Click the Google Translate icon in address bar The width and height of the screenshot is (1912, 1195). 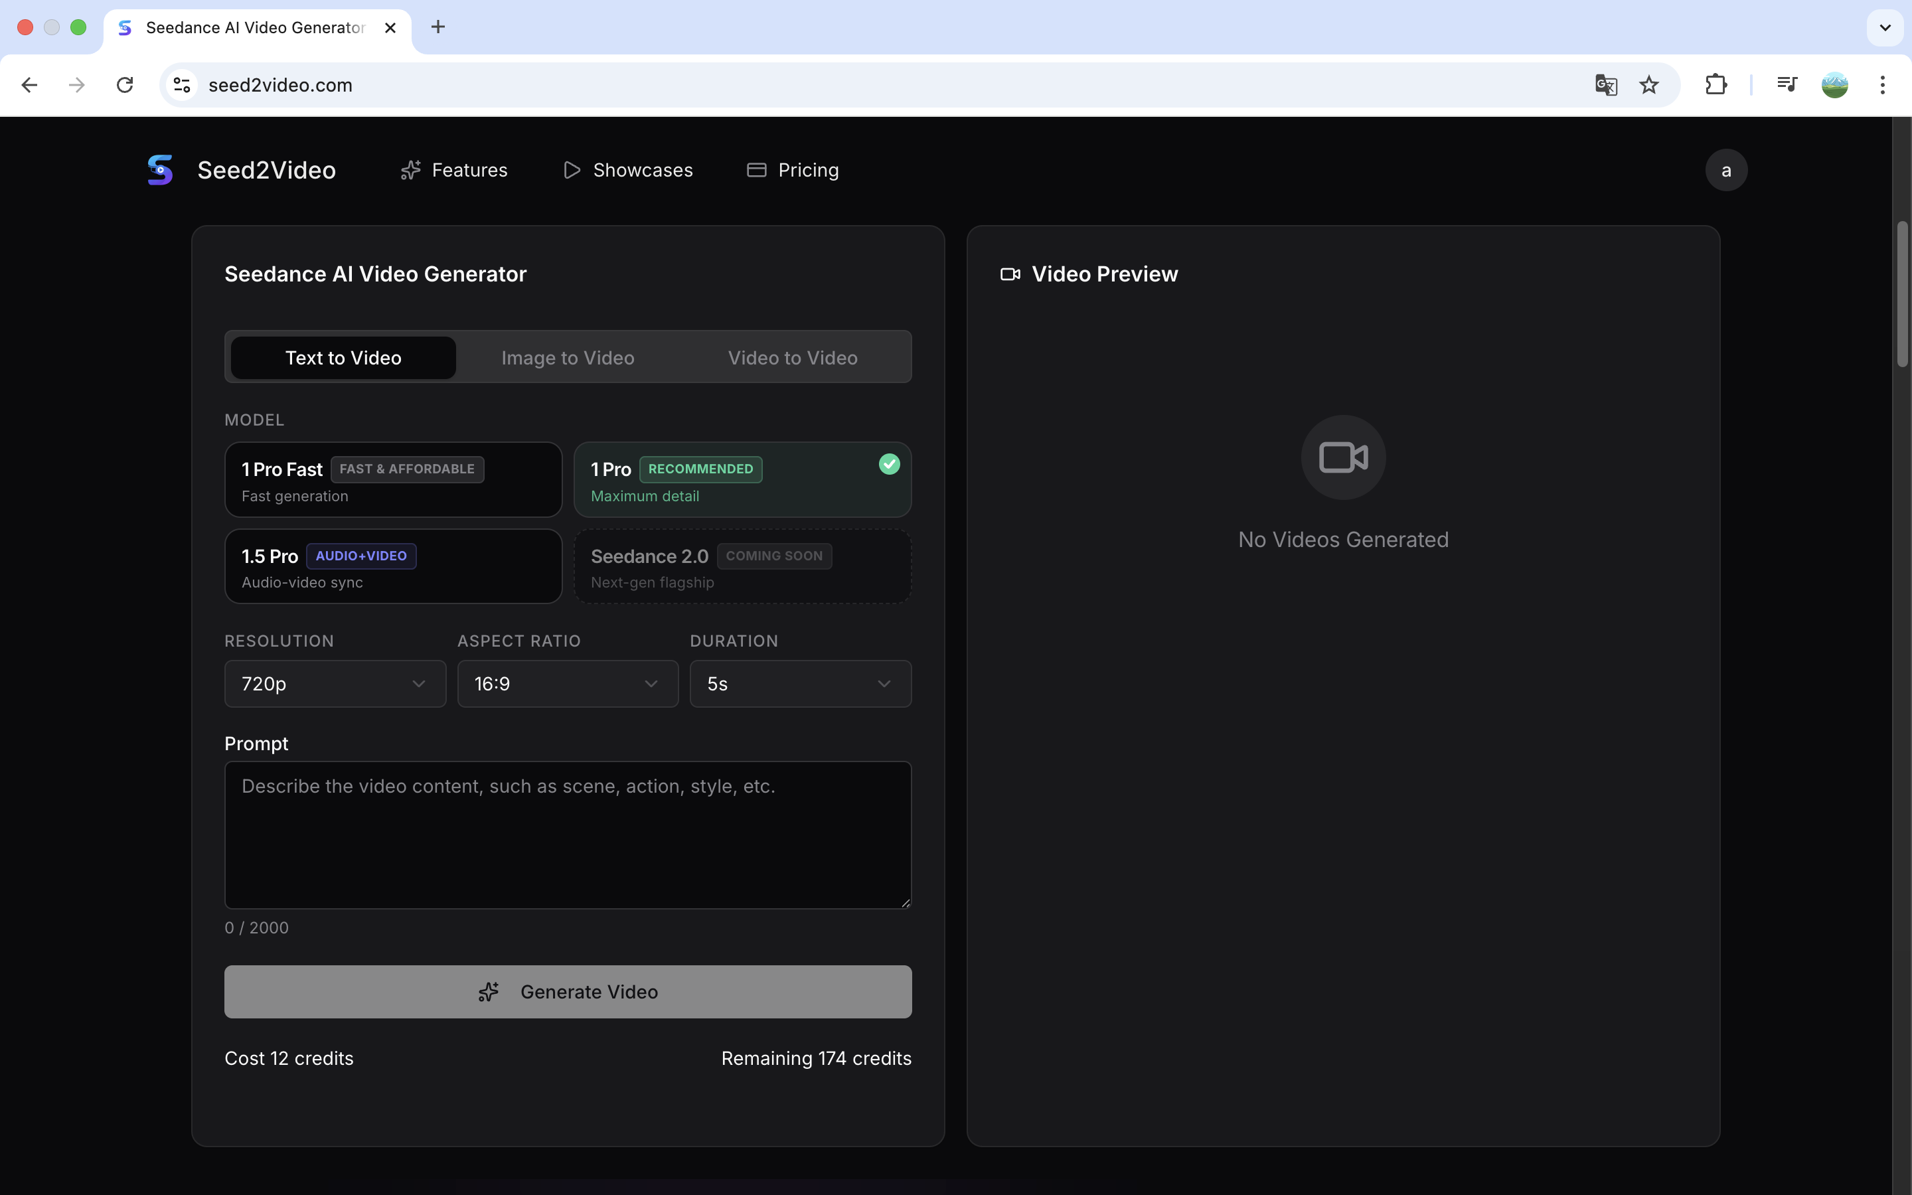1605,84
